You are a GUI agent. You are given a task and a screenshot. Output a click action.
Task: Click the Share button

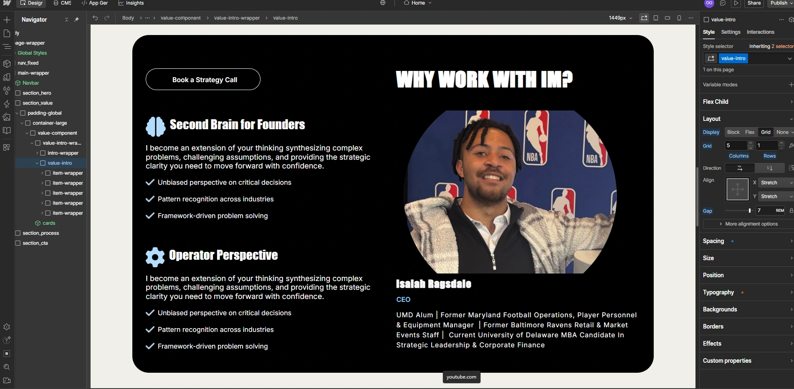pos(754,3)
